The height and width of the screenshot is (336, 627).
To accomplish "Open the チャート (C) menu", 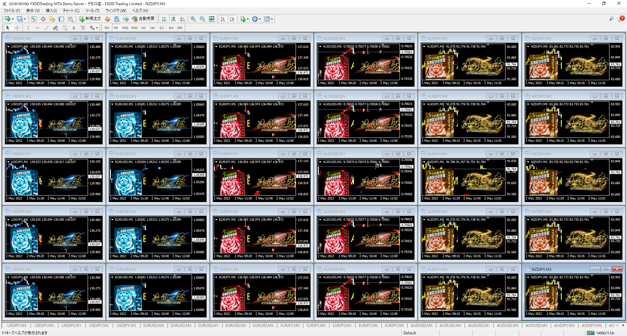I will [71, 10].
